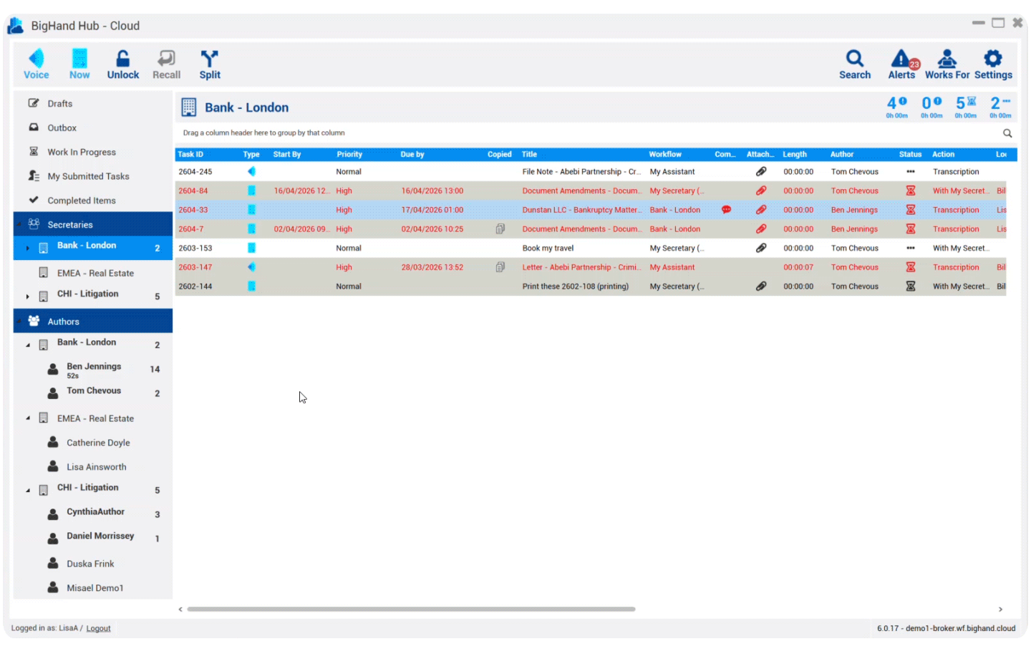
Task: Select 'Book my travel' task title
Action: [548, 248]
